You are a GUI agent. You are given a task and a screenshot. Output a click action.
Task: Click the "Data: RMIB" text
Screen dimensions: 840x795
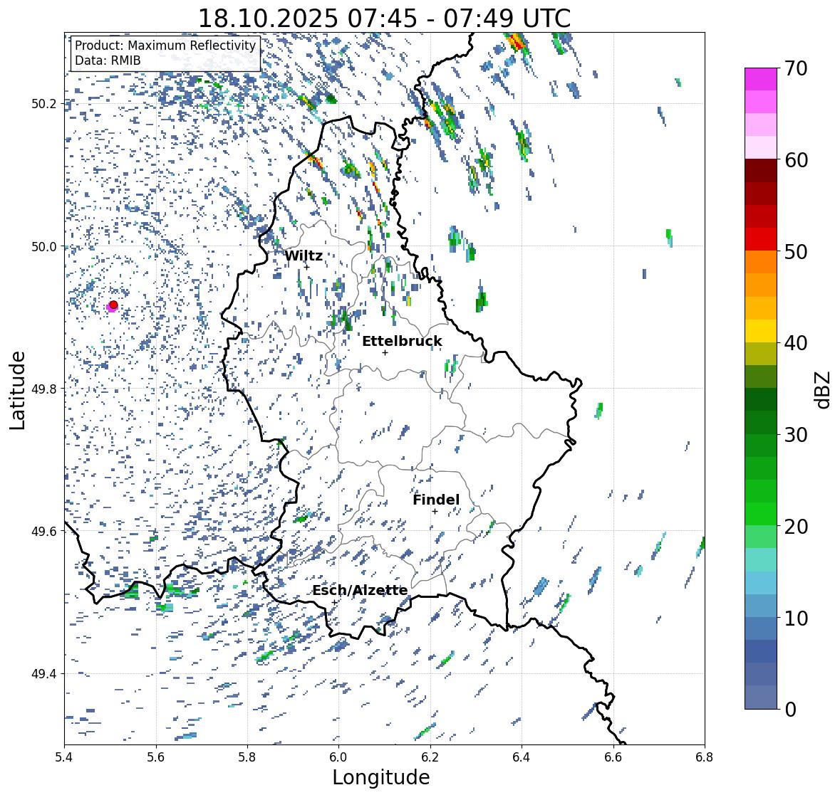click(108, 60)
